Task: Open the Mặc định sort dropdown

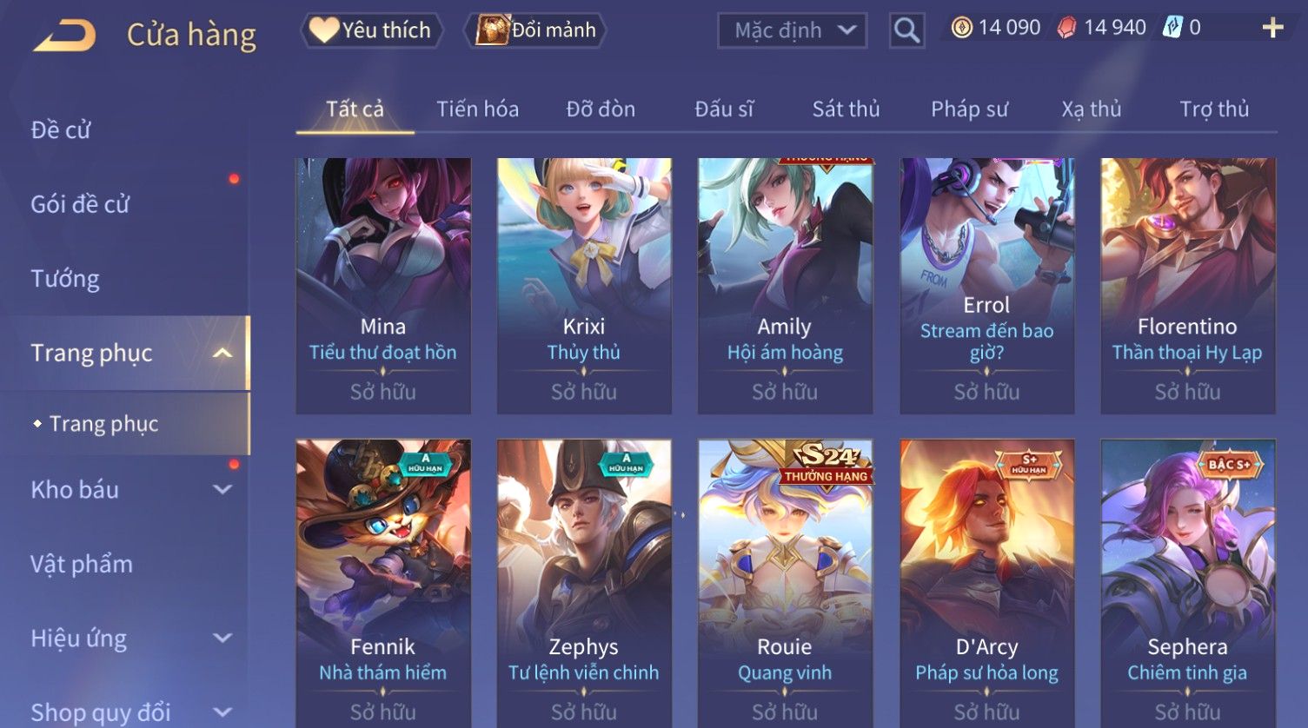Action: (792, 31)
